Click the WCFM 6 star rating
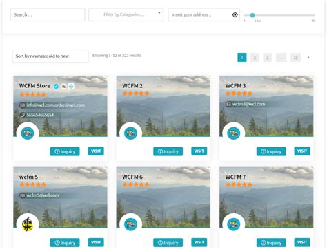327x249 pixels. coord(136,185)
